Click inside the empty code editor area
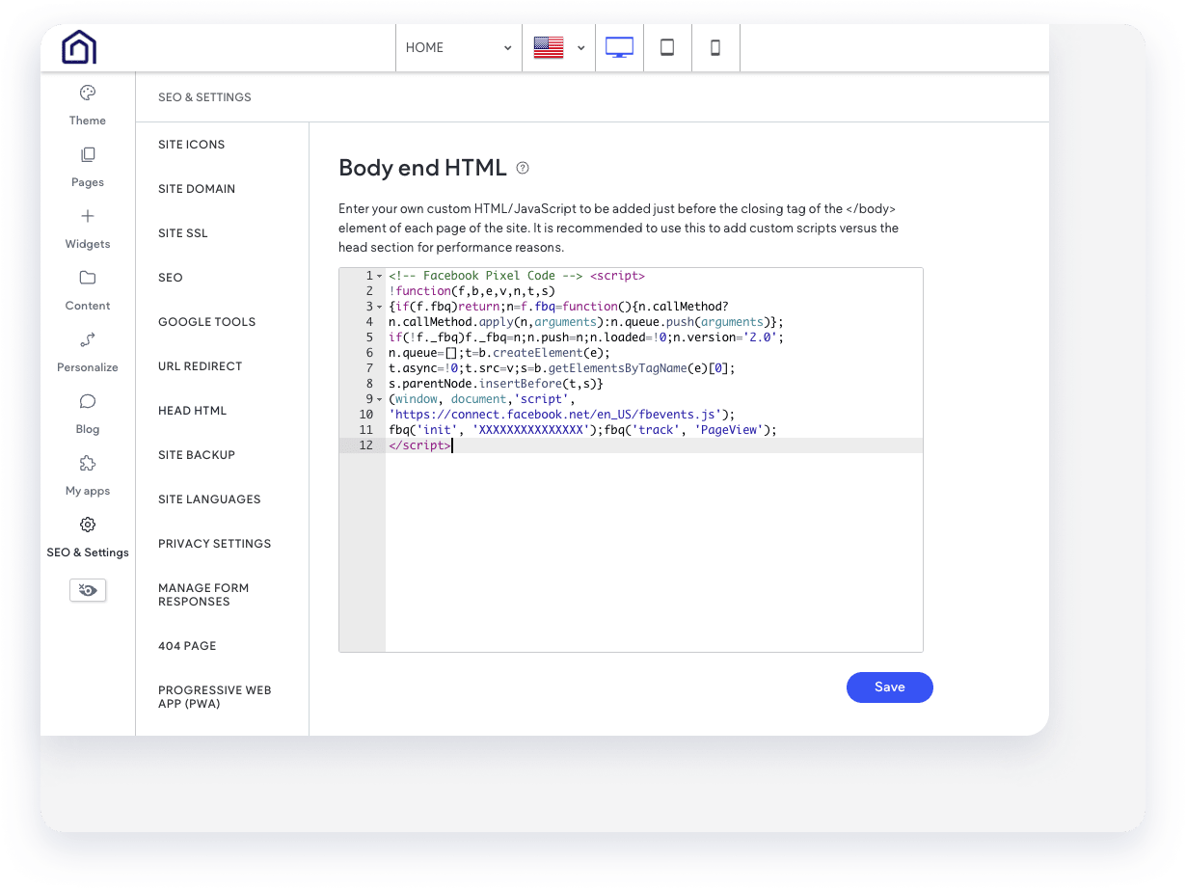 pyautogui.click(x=654, y=552)
